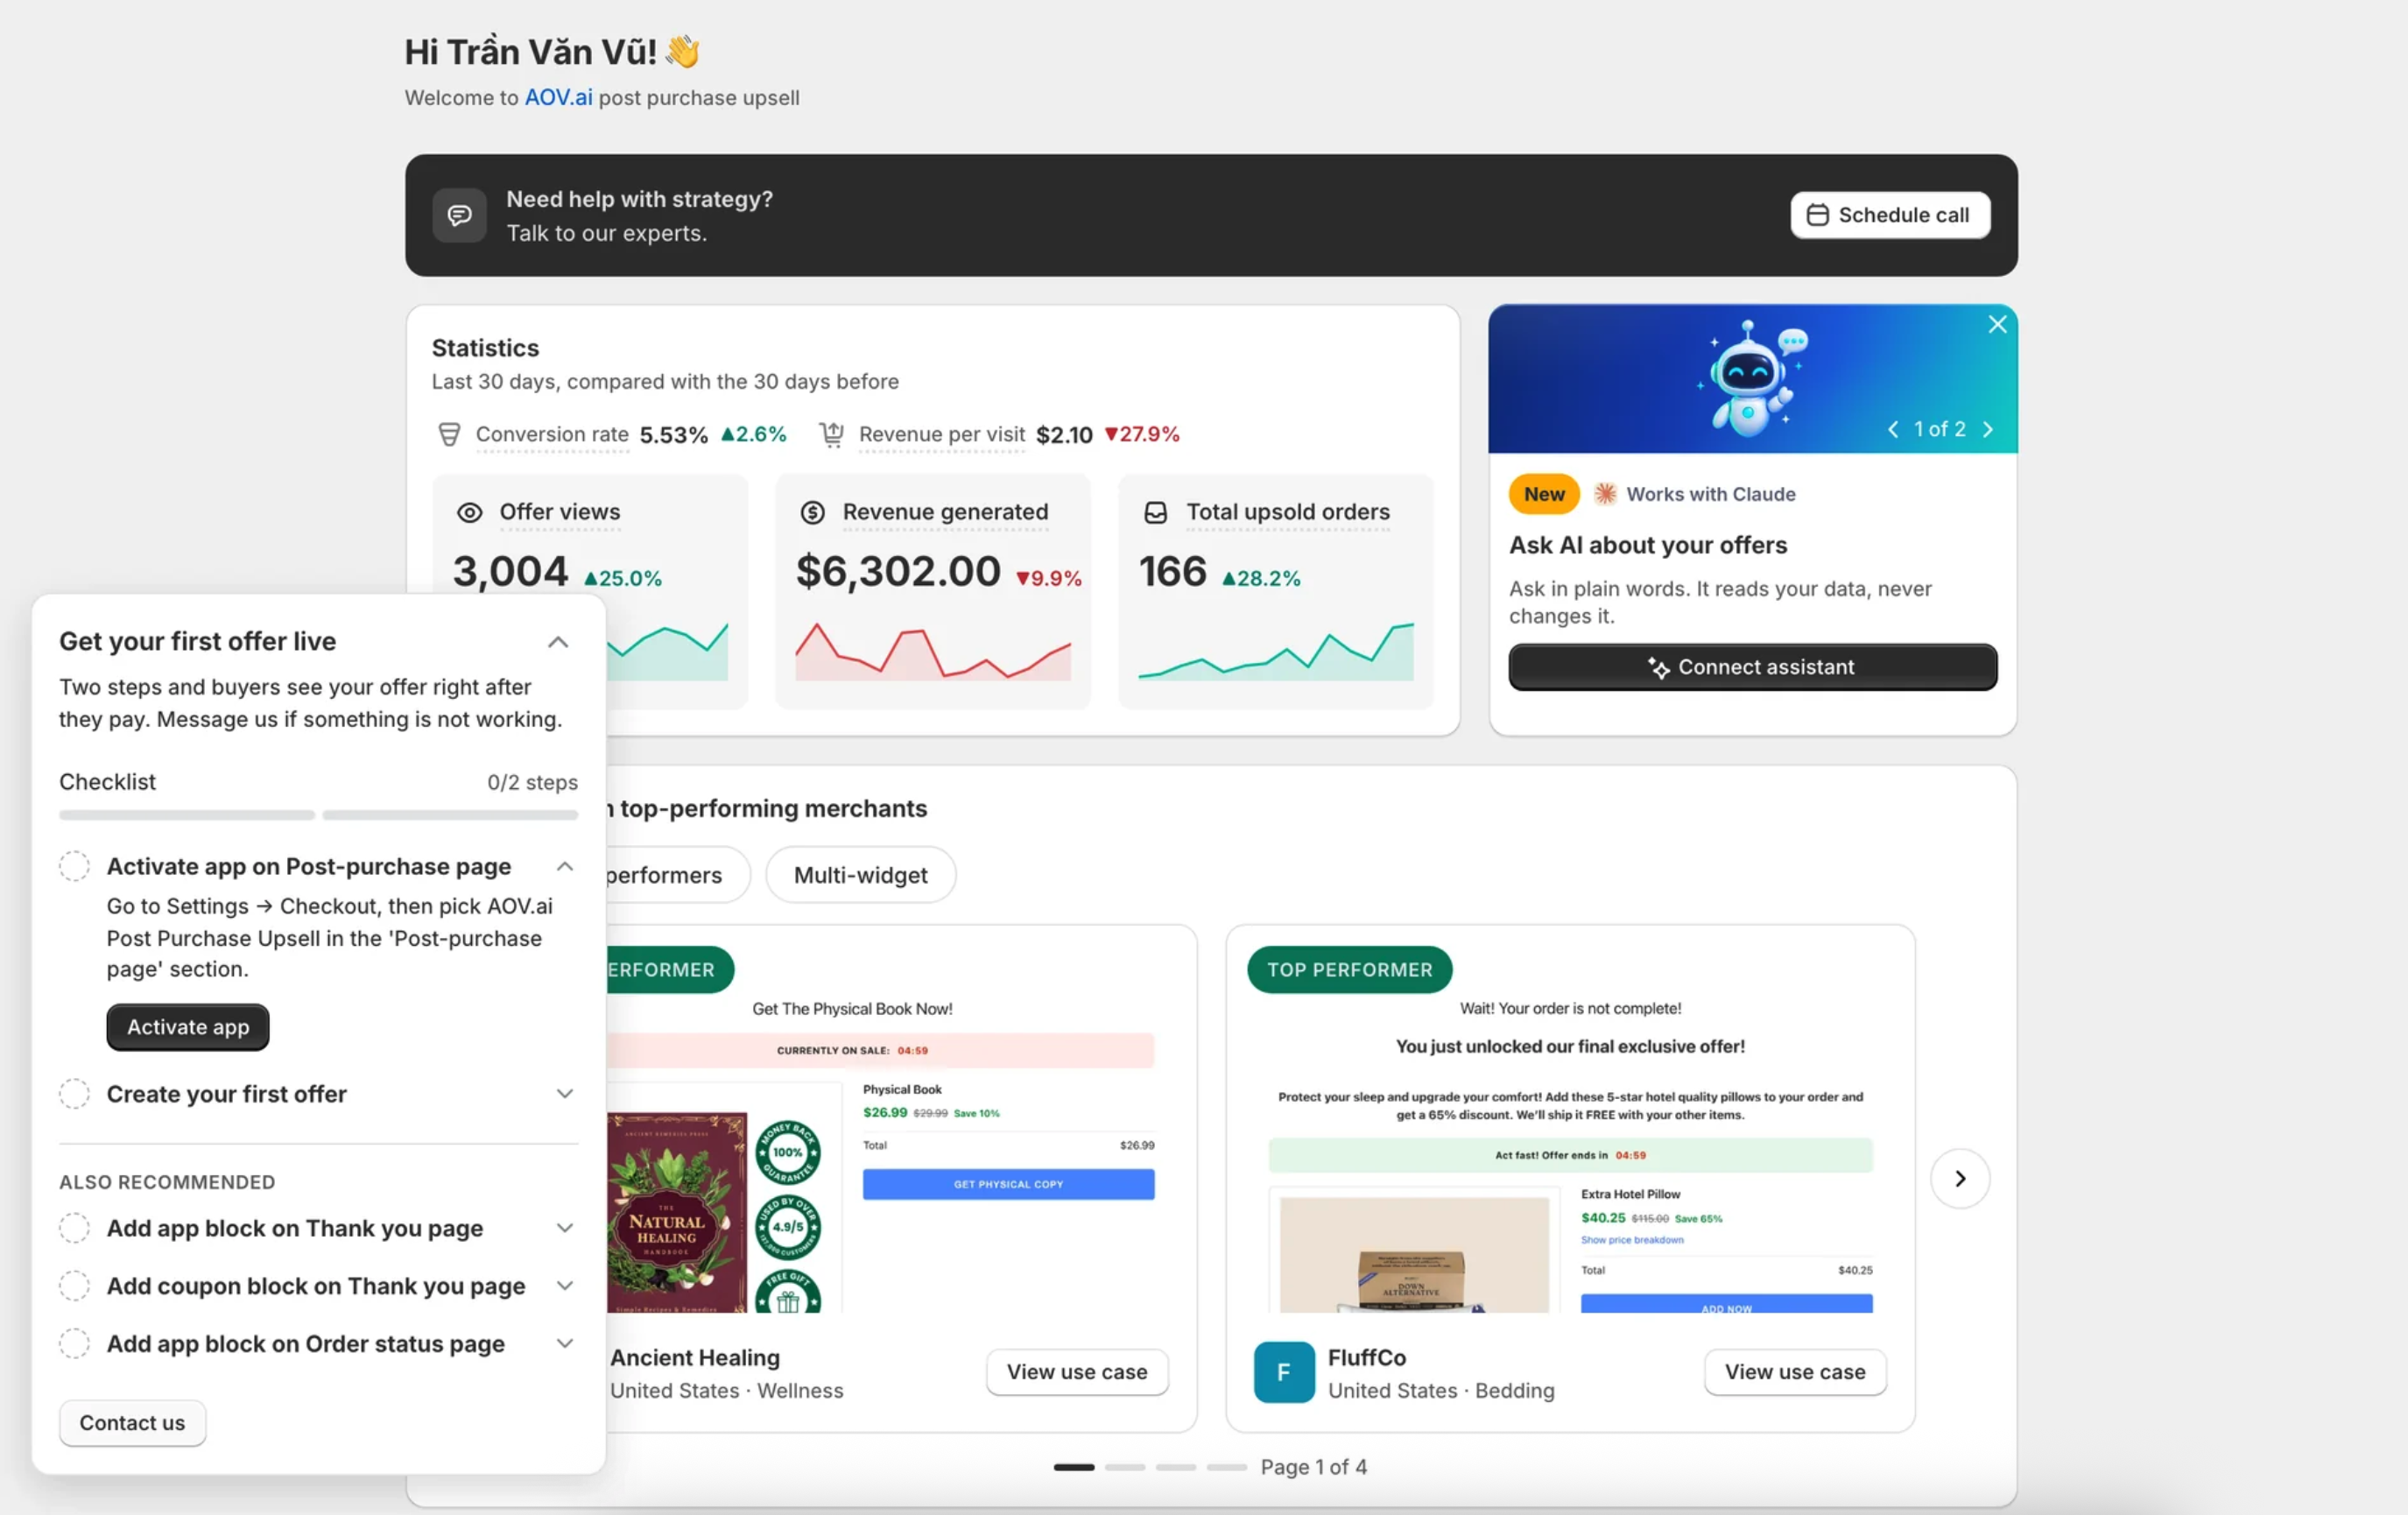Click the TOP PERFORMER badge on FluffCo card
Viewport: 2408px width, 1515px height.
pos(1349,970)
